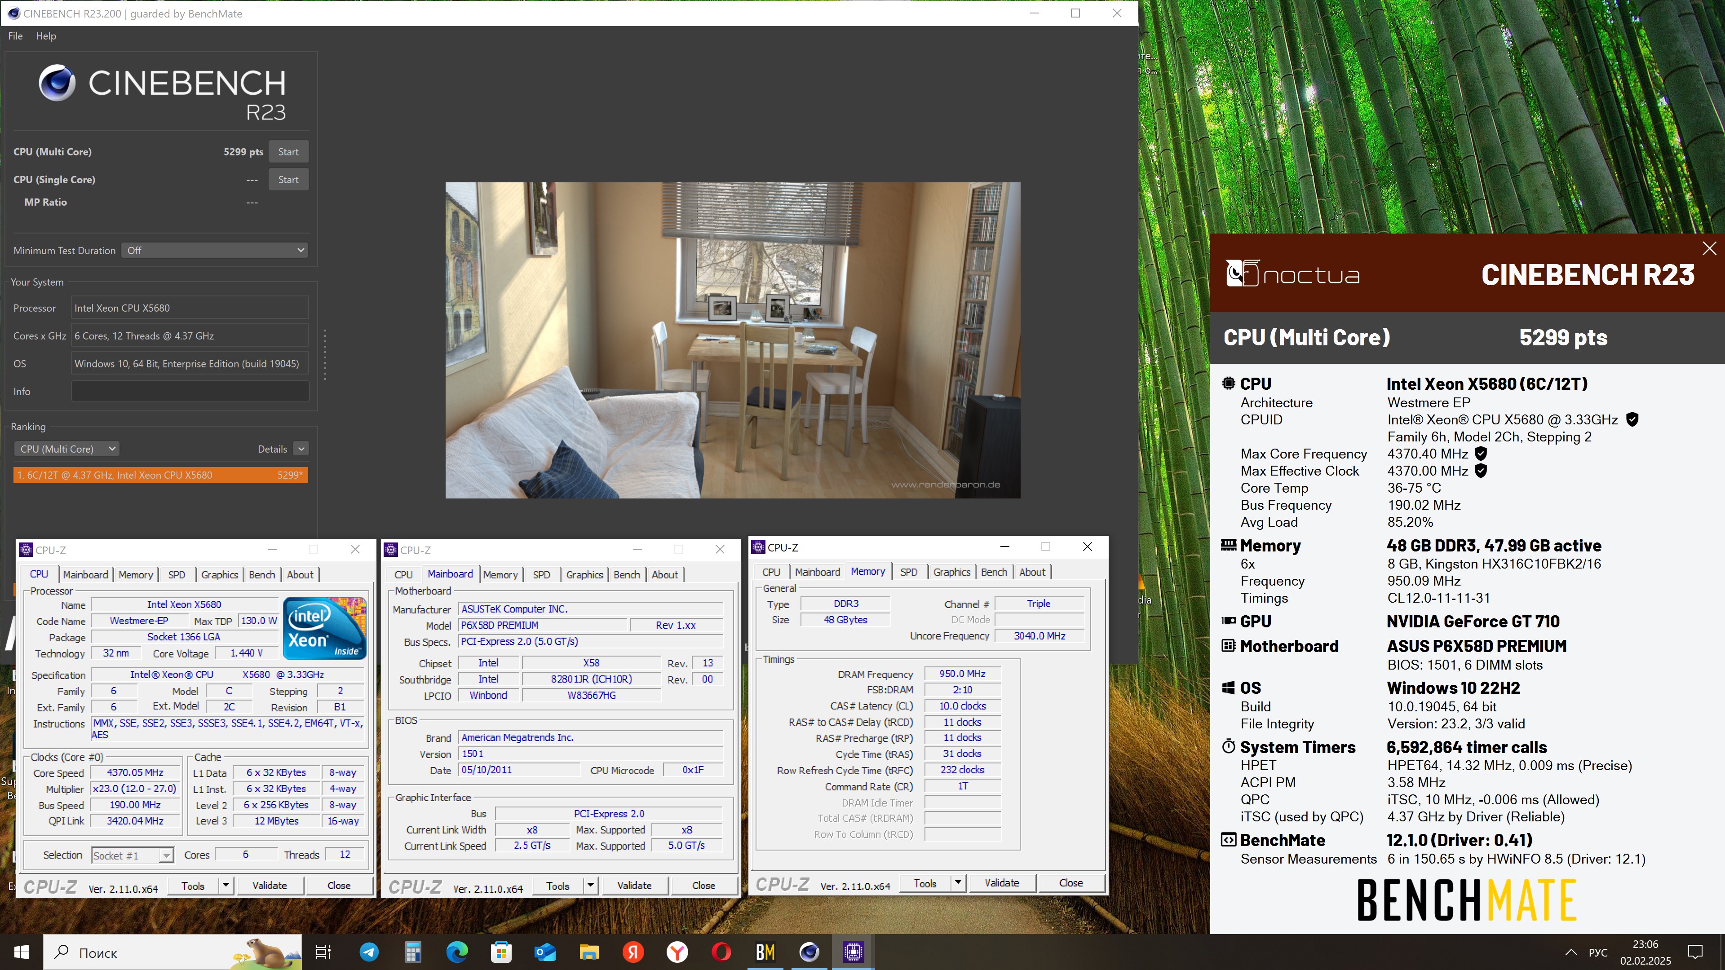Click Close in first CPU-Z window
The width and height of the screenshot is (1725, 970).
pos(339,886)
